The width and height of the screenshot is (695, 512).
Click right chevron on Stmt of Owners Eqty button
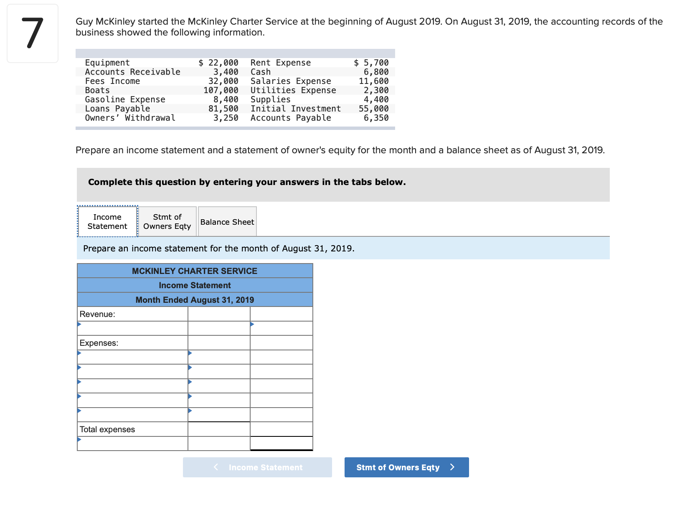452,467
